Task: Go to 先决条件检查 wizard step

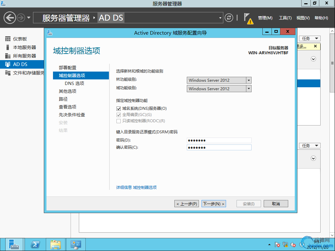Action: click(72, 115)
